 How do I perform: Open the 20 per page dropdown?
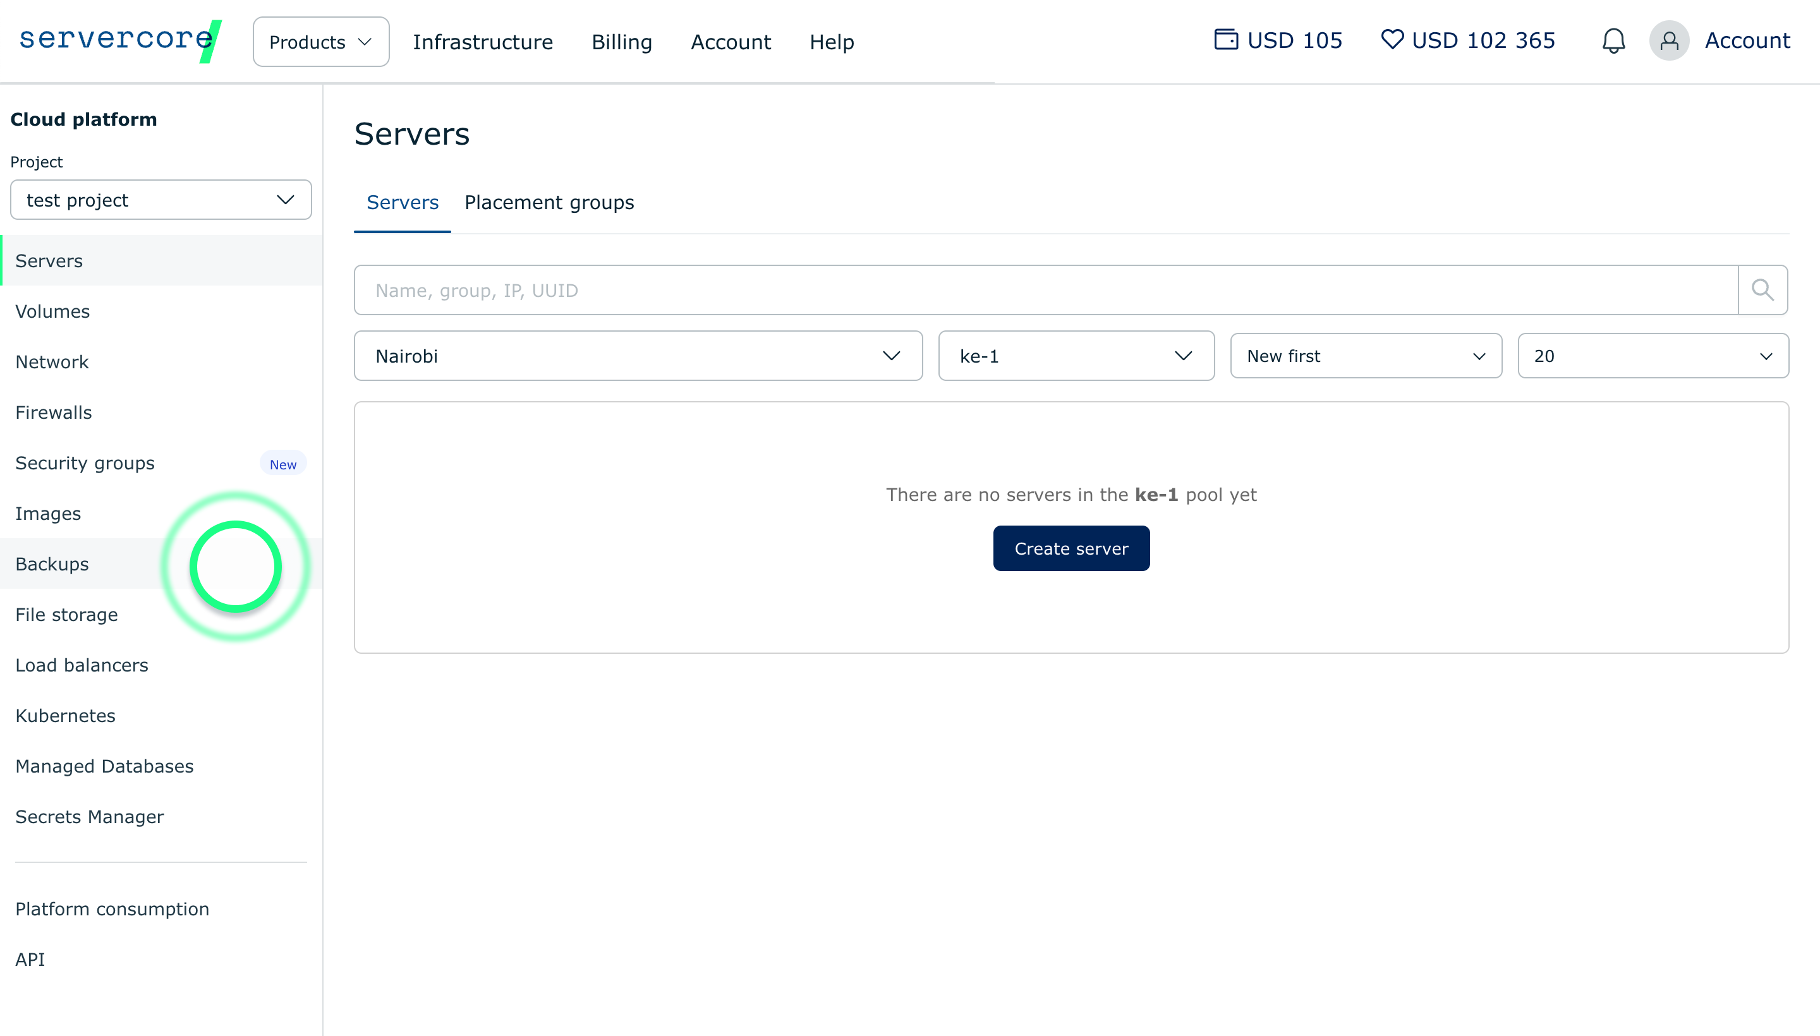[x=1652, y=356]
